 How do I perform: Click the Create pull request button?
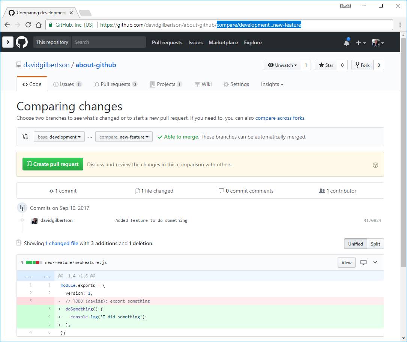pyautogui.click(x=53, y=164)
